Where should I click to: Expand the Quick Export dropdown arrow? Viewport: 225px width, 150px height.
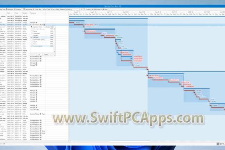(x=102, y=9)
